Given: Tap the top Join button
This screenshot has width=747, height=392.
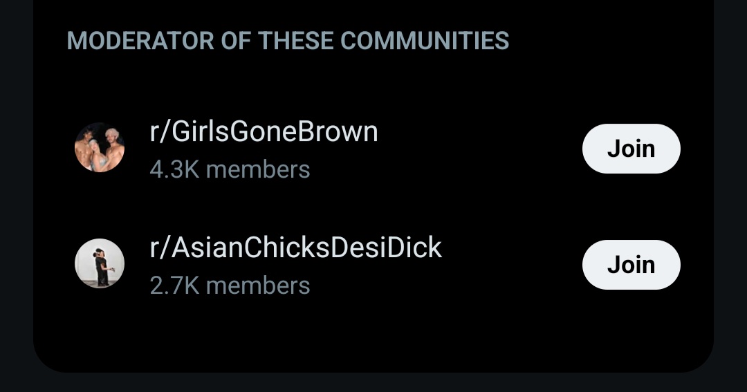Looking at the screenshot, I should [x=631, y=149].
